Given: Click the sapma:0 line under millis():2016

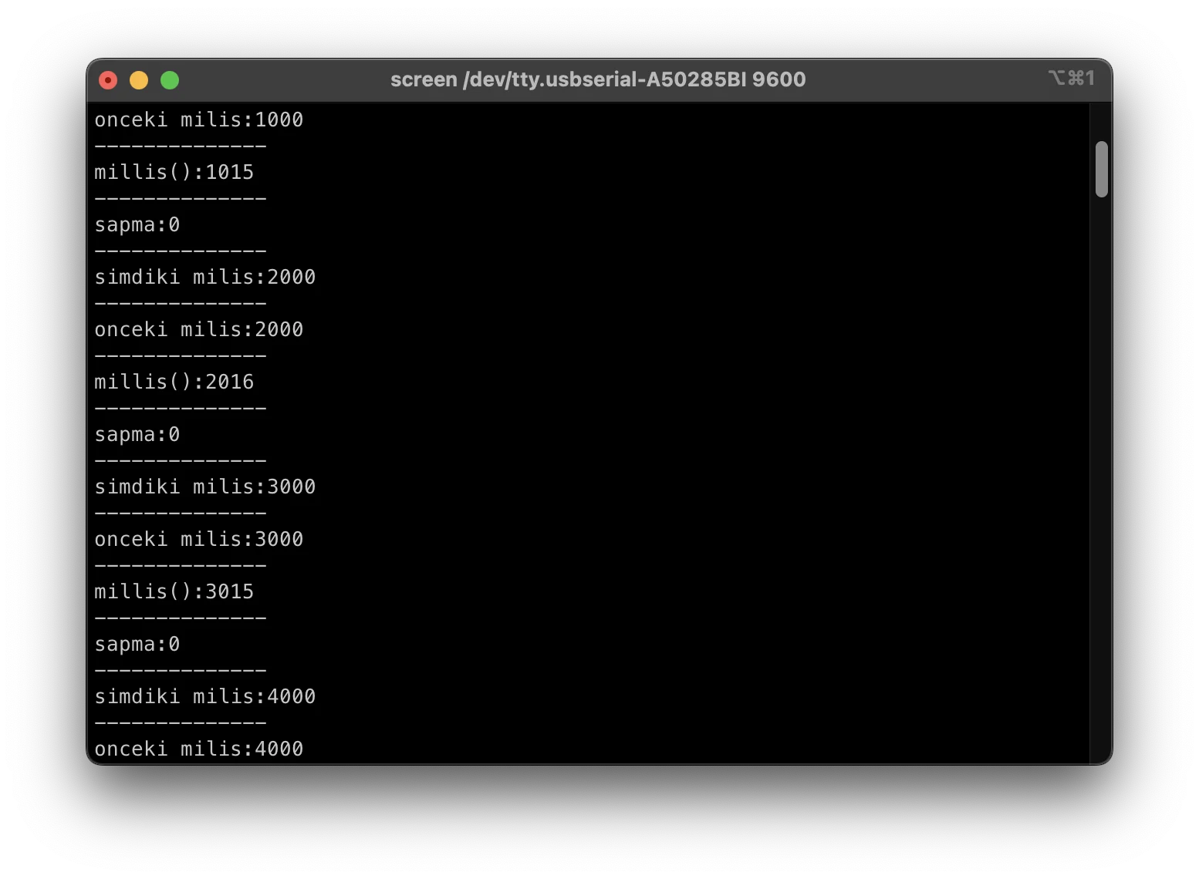Looking at the screenshot, I should (x=137, y=434).
